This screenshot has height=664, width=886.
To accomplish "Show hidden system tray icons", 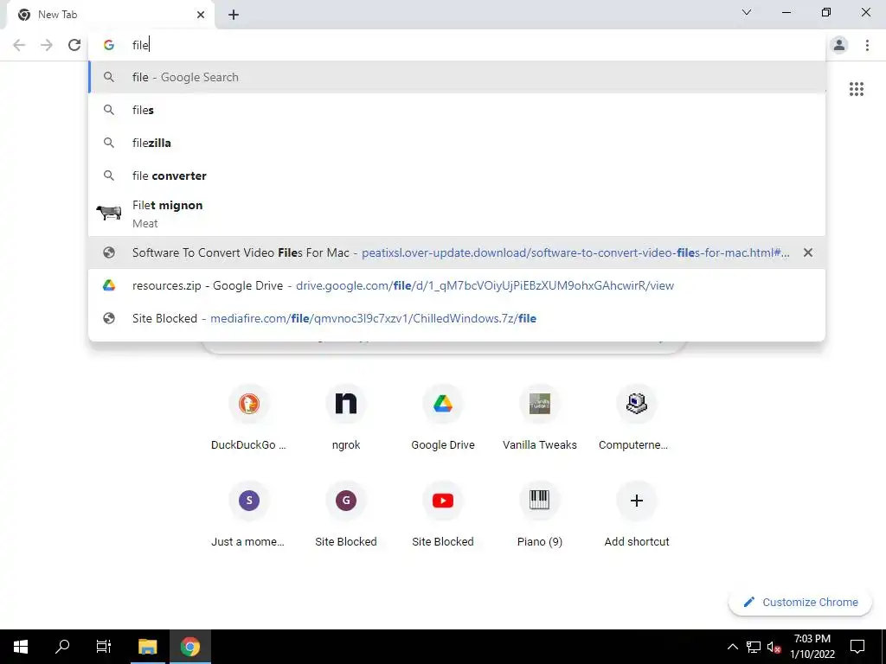I will tap(732, 647).
